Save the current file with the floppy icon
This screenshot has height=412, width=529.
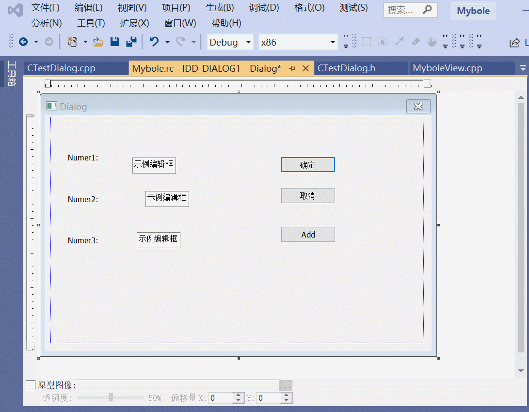point(115,42)
